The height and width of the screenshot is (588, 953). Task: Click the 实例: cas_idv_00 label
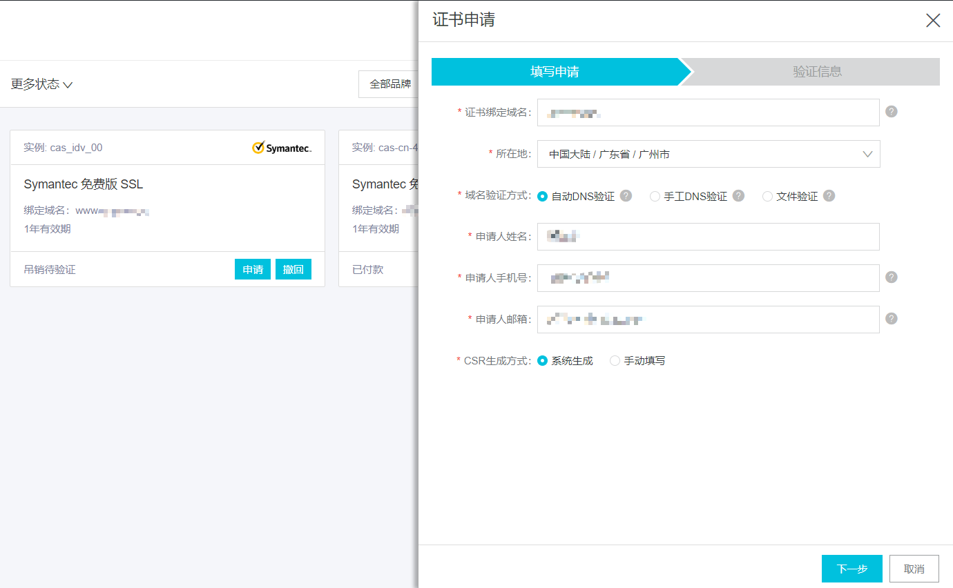tap(63, 148)
